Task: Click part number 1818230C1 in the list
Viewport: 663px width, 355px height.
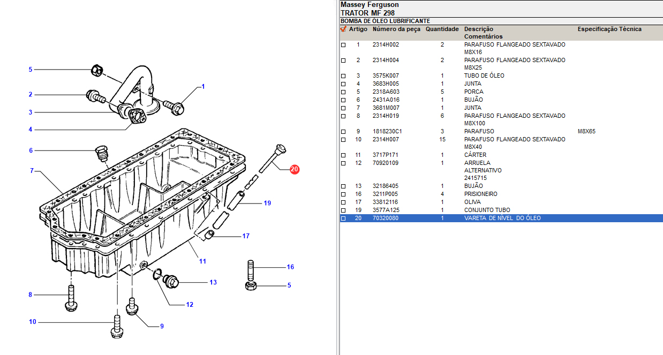Action: (387, 131)
